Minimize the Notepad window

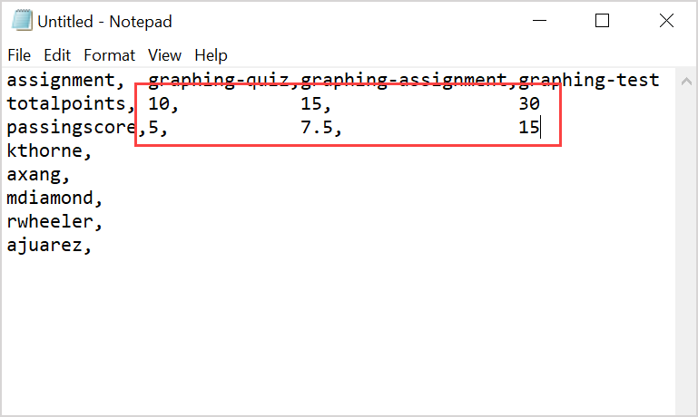pyautogui.click(x=541, y=20)
